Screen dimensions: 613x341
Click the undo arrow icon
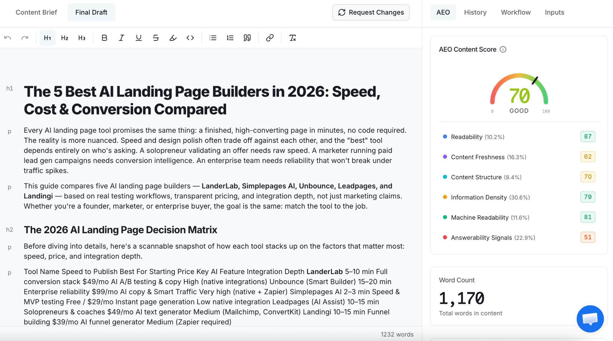8,38
